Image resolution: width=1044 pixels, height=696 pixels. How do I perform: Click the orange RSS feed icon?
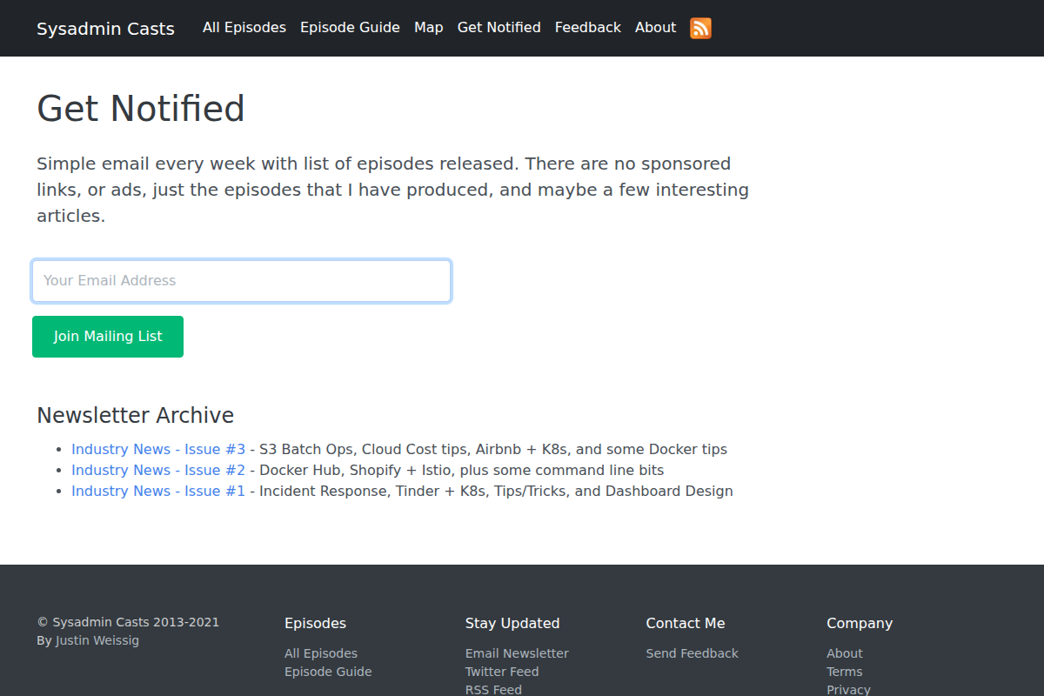[x=700, y=28]
